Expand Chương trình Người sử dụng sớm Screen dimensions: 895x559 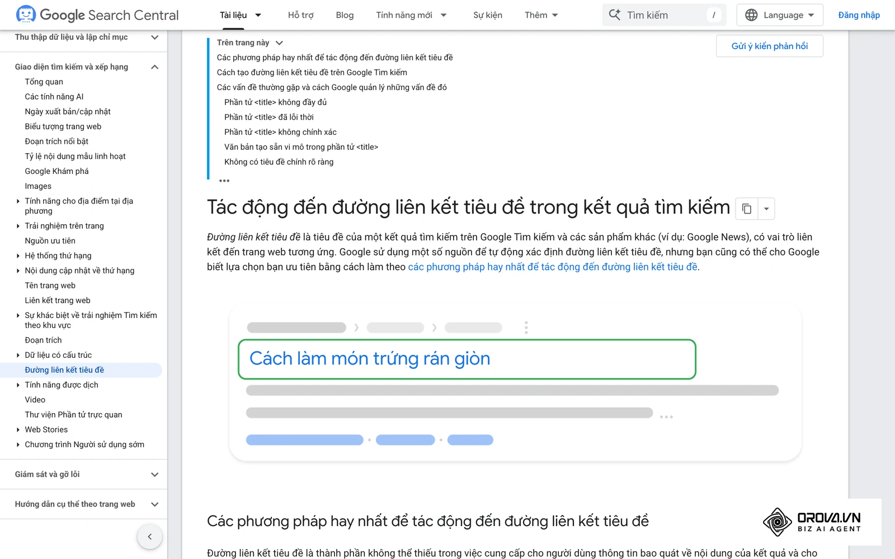[18, 444]
